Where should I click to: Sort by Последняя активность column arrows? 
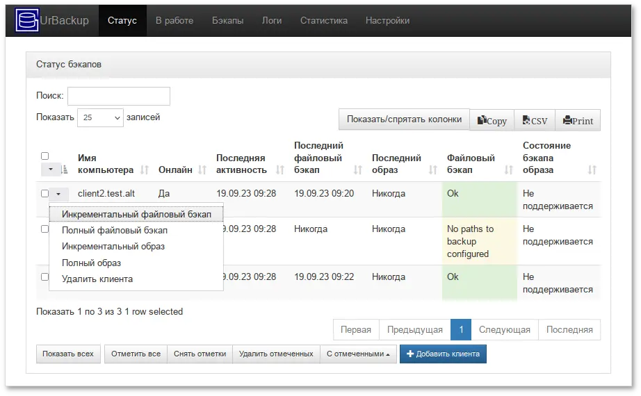point(279,170)
